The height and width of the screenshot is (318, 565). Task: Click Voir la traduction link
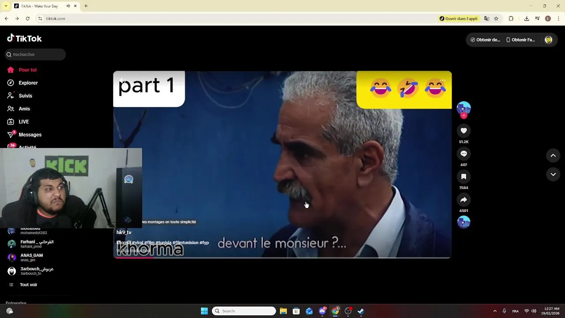[x=133, y=250]
